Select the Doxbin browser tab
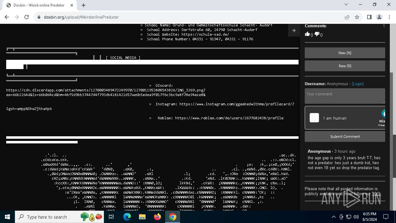 tap(40, 5)
